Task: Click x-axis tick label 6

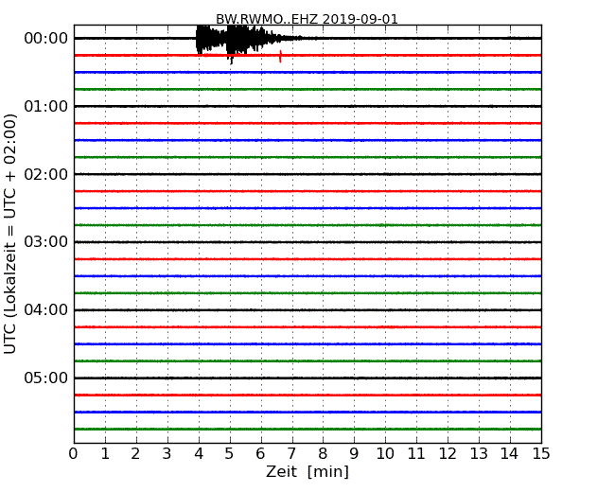Action: click(x=260, y=454)
